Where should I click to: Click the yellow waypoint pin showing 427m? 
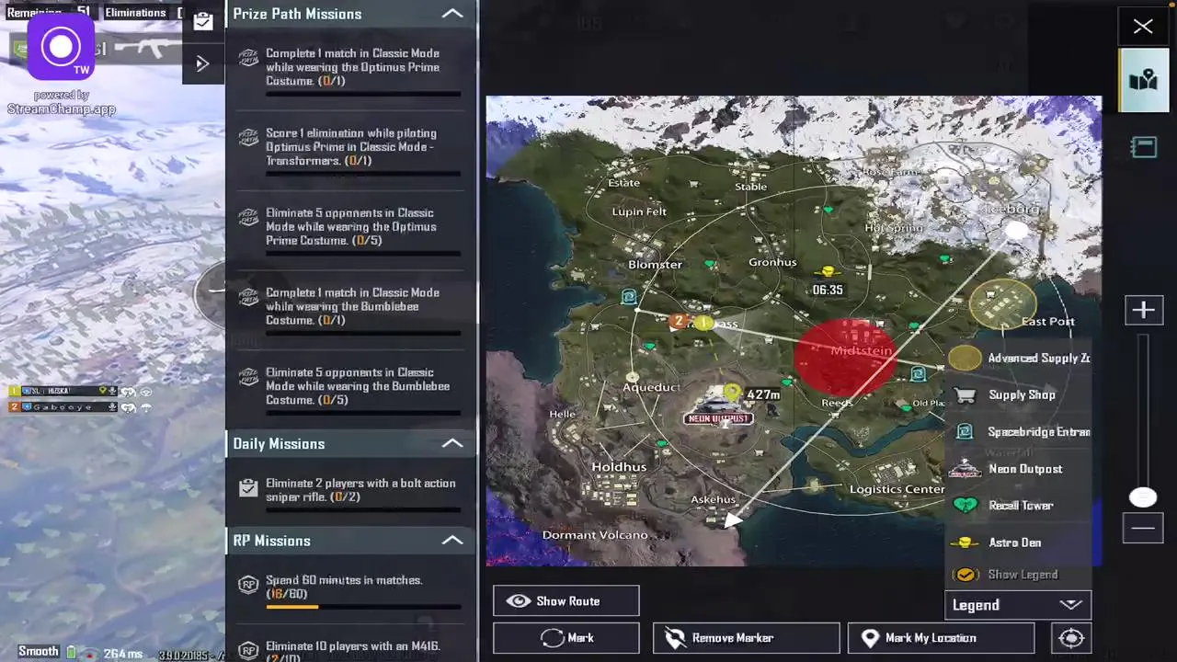pyautogui.click(x=731, y=394)
